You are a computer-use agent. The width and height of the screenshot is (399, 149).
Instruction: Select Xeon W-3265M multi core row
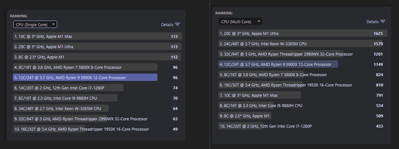[x=303, y=44]
